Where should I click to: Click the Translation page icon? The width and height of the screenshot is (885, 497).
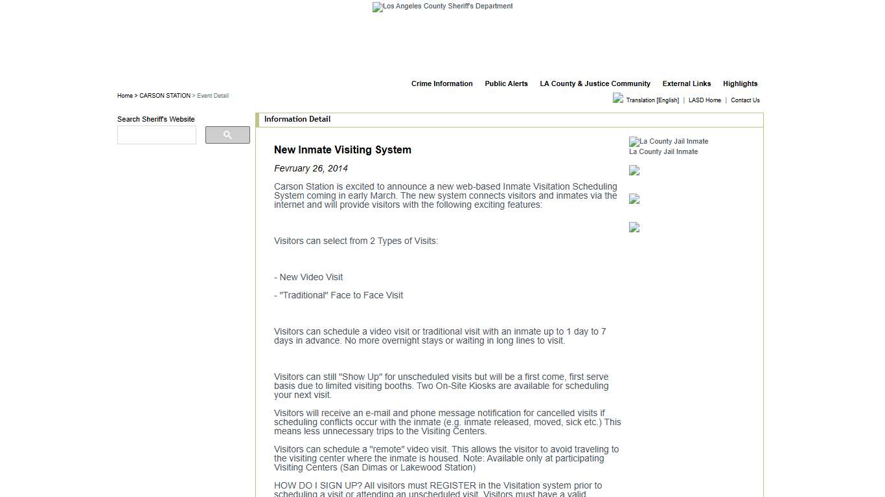click(618, 98)
